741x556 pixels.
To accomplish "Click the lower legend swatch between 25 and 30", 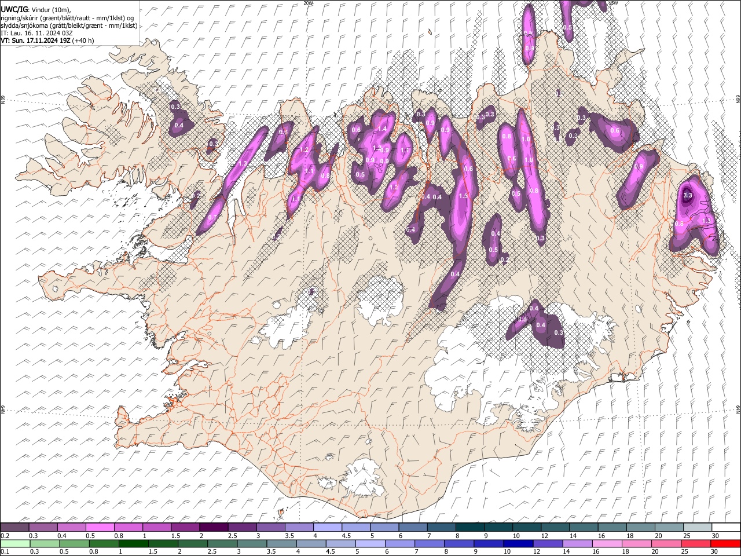I will [695, 544].
